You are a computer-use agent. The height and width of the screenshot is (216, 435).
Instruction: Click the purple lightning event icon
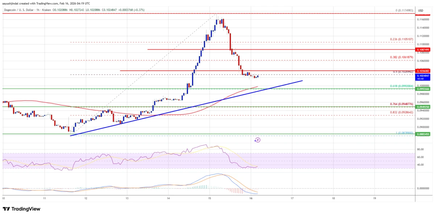[x=257, y=140]
